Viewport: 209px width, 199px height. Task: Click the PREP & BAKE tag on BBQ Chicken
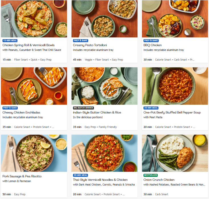[x=151, y=41]
